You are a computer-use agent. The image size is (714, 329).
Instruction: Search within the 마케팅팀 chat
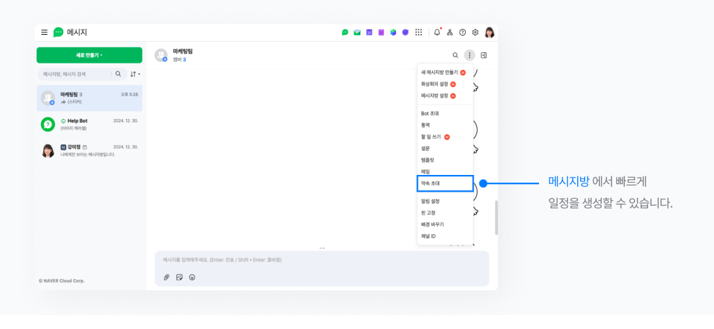click(x=455, y=55)
